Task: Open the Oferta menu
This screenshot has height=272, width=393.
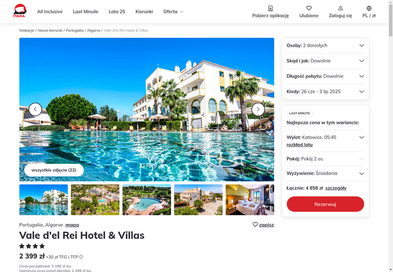Action: [173, 11]
